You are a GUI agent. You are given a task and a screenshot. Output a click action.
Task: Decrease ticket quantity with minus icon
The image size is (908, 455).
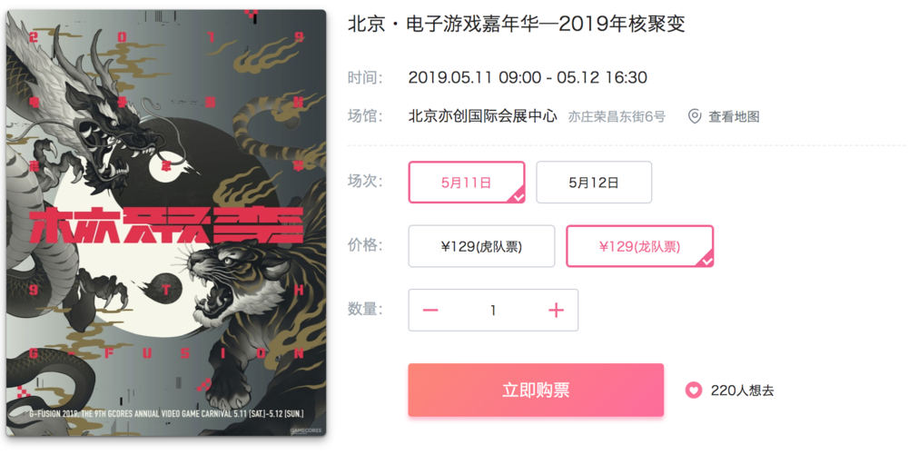tap(430, 311)
